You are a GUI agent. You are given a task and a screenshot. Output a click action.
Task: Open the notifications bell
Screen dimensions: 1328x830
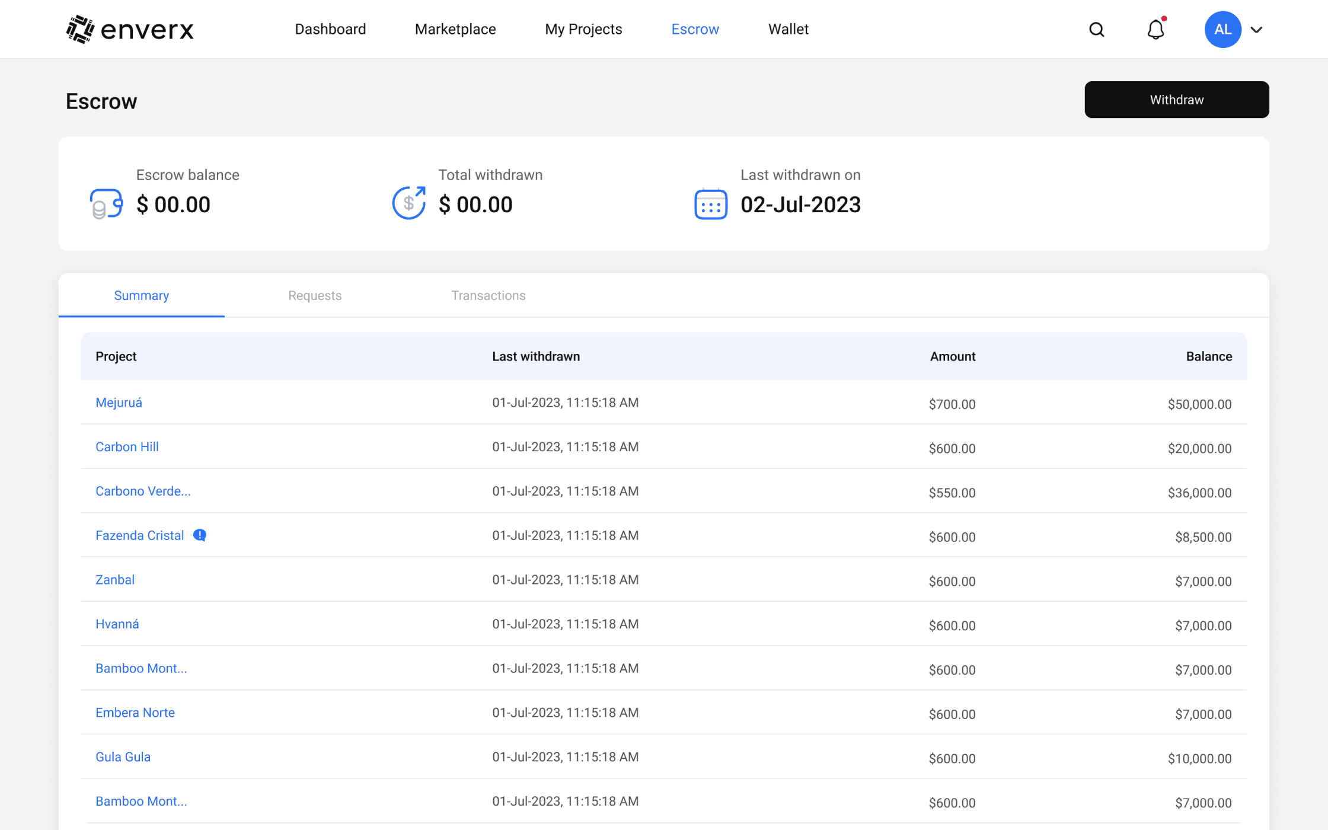pyautogui.click(x=1155, y=30)
